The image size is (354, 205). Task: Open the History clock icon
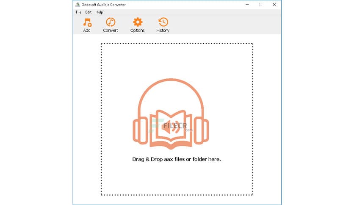(x=163, y=22)
